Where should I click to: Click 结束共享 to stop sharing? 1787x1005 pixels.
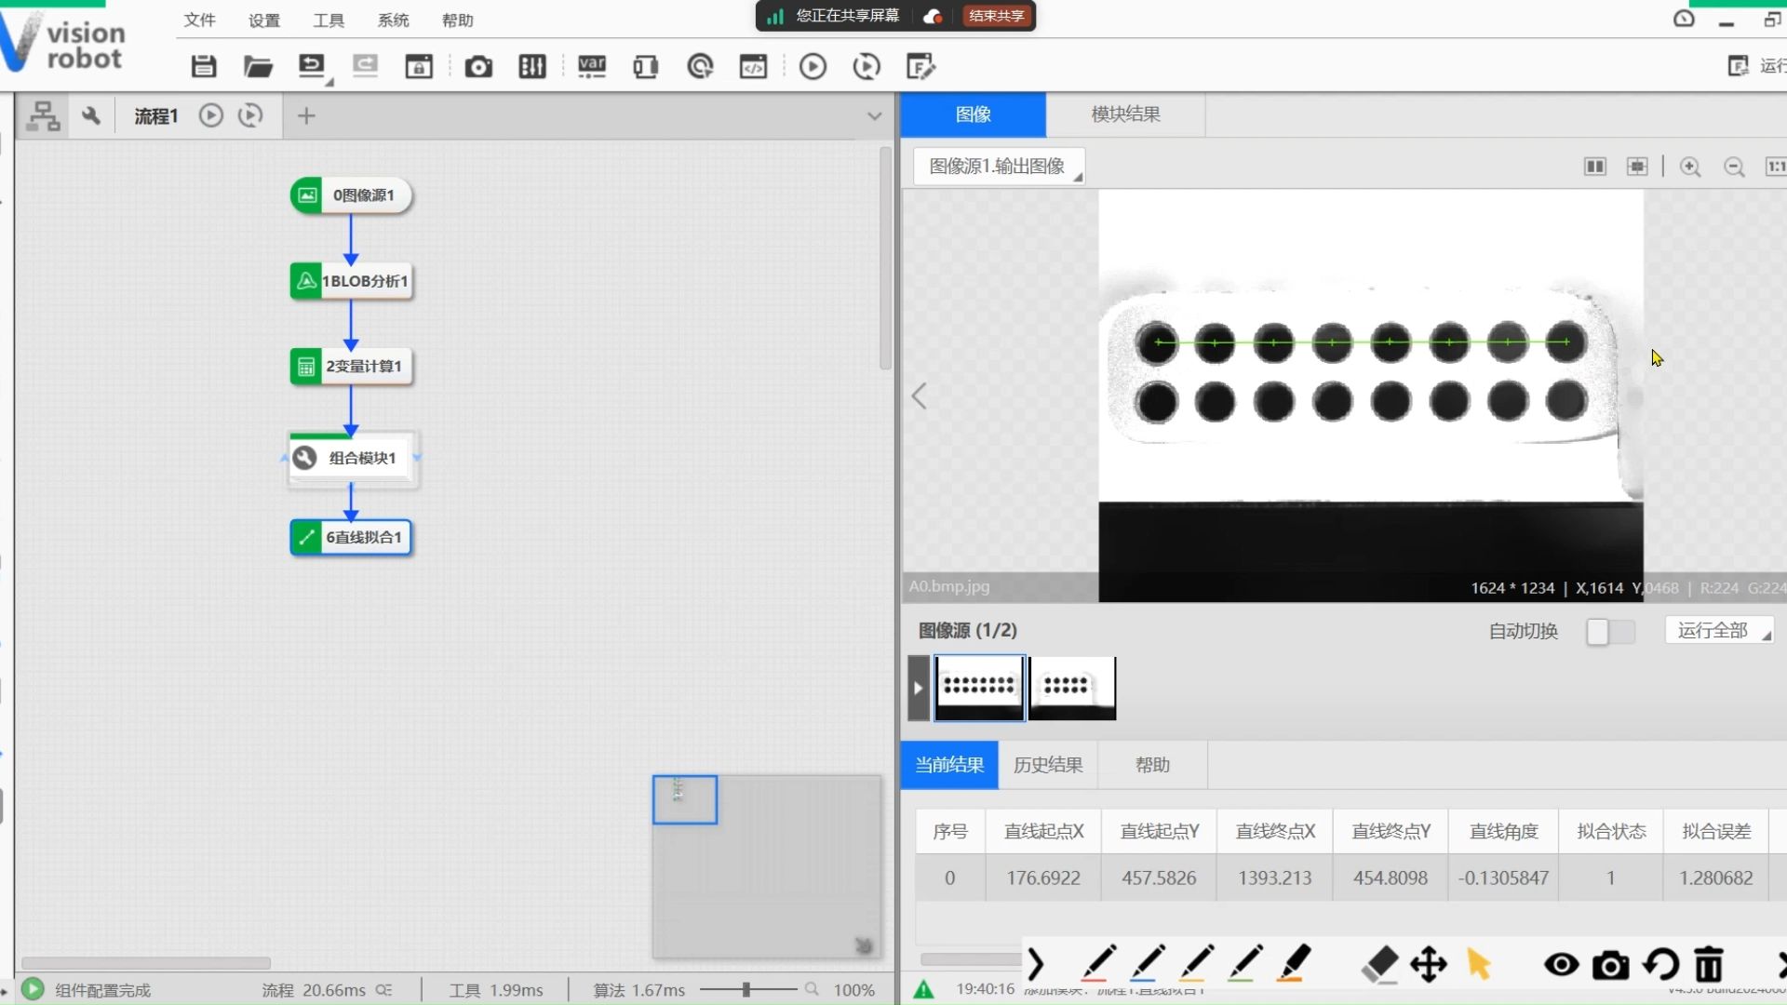[996, 16]
